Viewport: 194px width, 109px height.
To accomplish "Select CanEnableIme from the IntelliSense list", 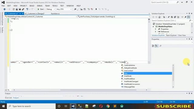I will pos(129,65).
